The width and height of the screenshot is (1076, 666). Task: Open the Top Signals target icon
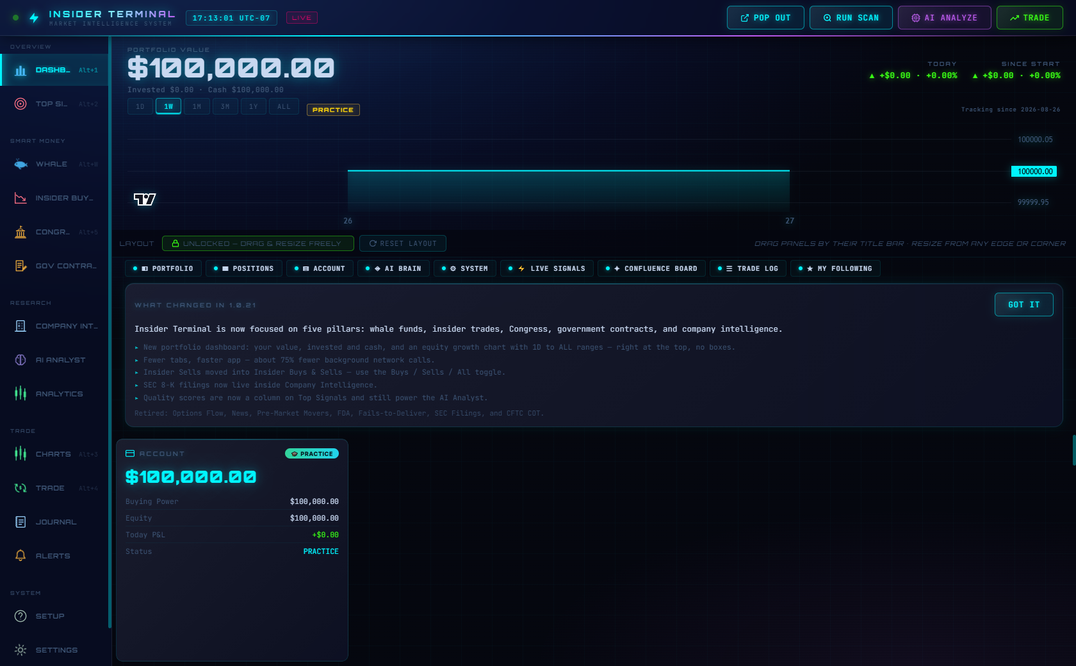[x=20, y=104]
